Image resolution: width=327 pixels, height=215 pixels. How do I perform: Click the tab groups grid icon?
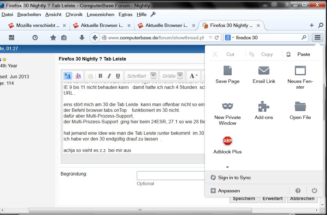pos(12,38)
